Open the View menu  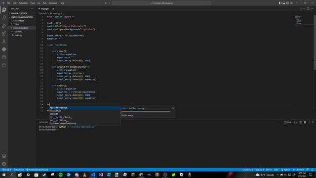[x=33, y=3]
